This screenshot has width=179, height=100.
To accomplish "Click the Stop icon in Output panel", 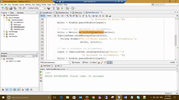I will click(41, 78).
